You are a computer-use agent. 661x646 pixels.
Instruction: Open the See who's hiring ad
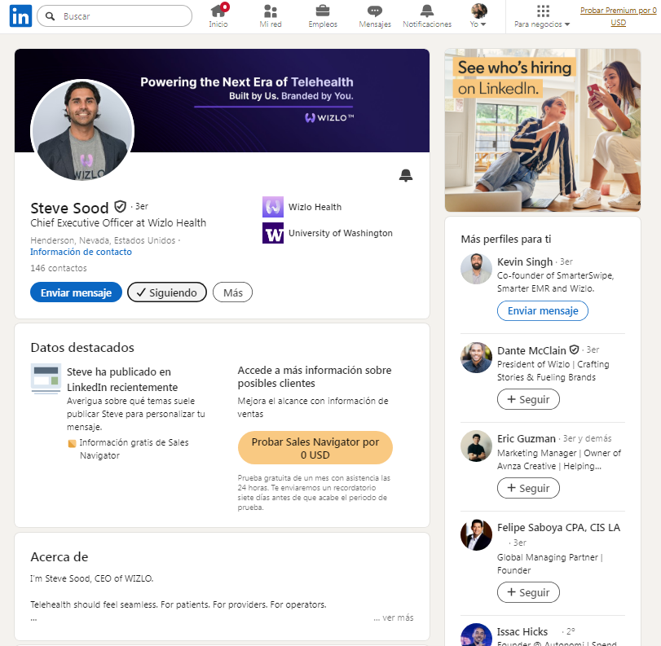pos(543,130)
